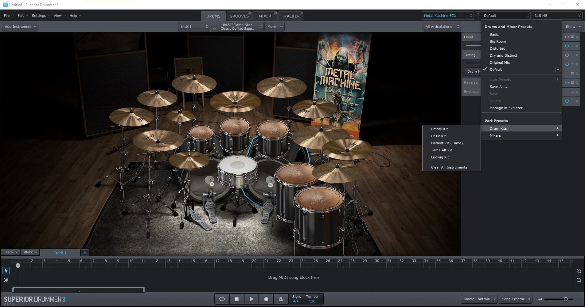Toggle power on first property row
Viewport: 585px width, 307px height.
tap(567, 37)
